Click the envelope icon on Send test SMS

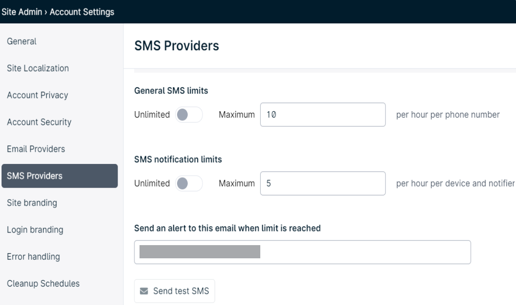pyautogui.click(x=144, y=291)
